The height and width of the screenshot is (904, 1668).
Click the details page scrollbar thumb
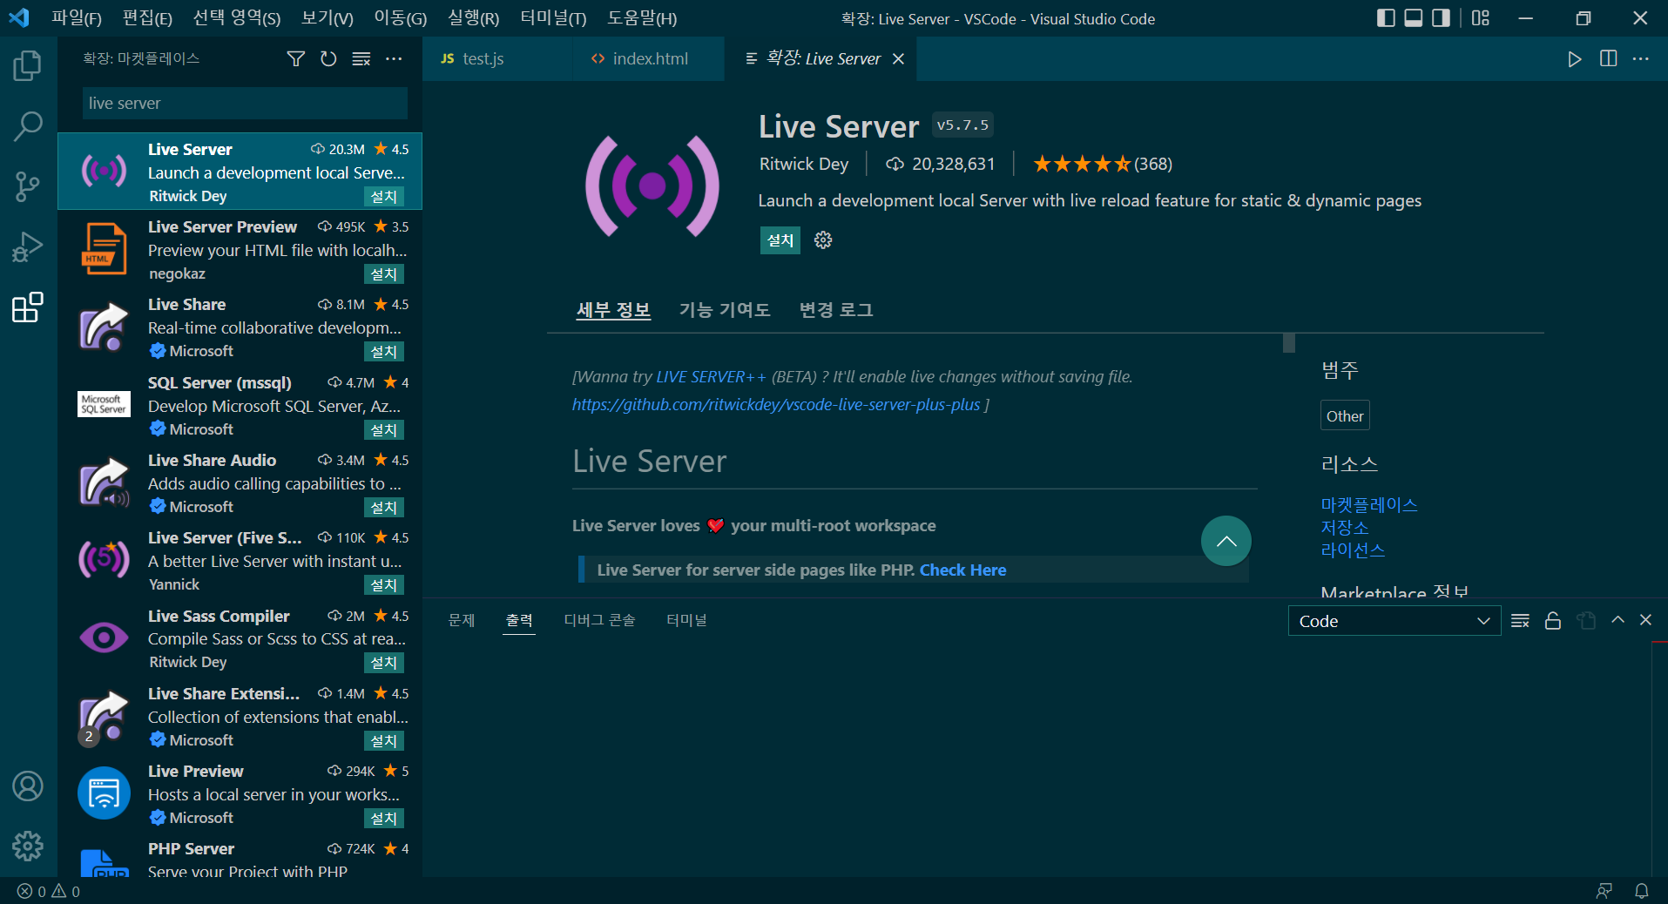click(x=1289, y=343)
